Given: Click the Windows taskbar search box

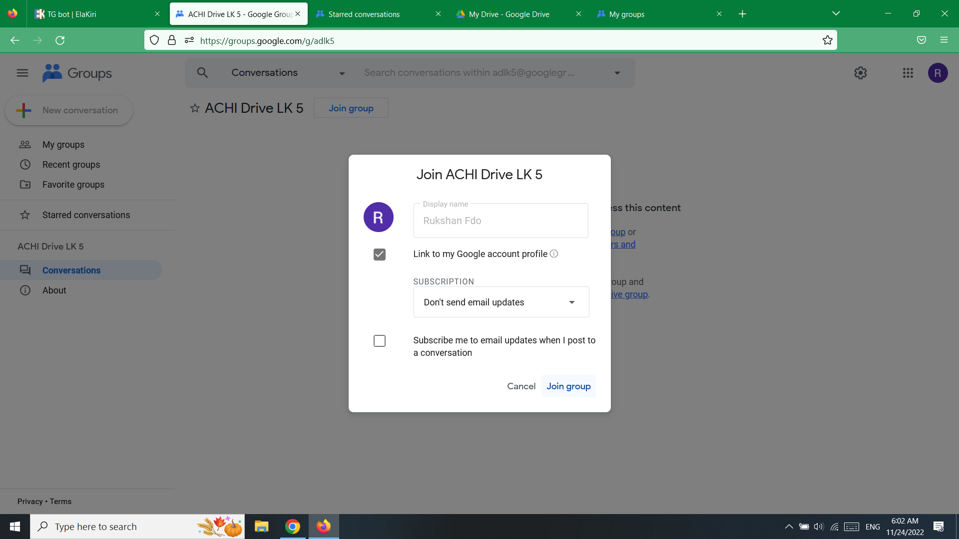Looking at the screenshot, I should pos(137,527).
